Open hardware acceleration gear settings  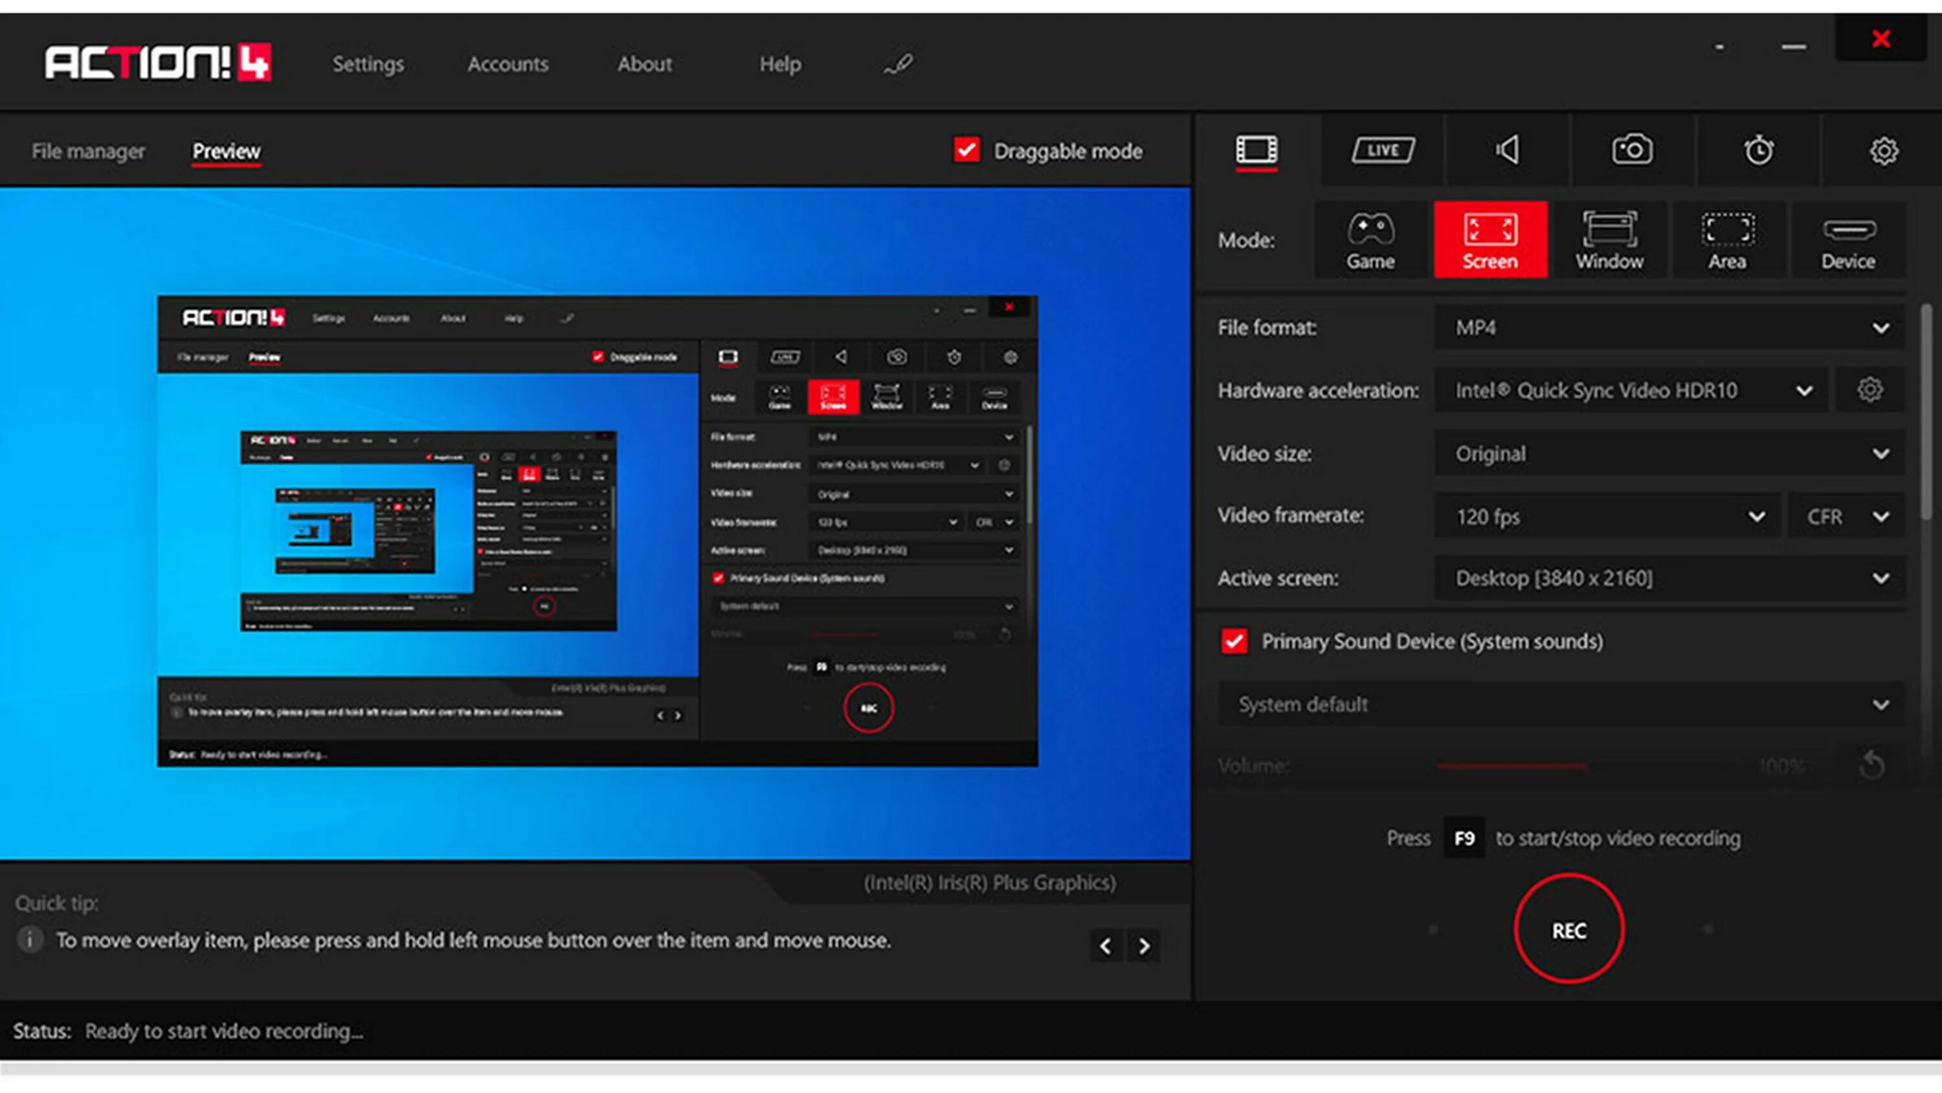tap(1869, 390)
